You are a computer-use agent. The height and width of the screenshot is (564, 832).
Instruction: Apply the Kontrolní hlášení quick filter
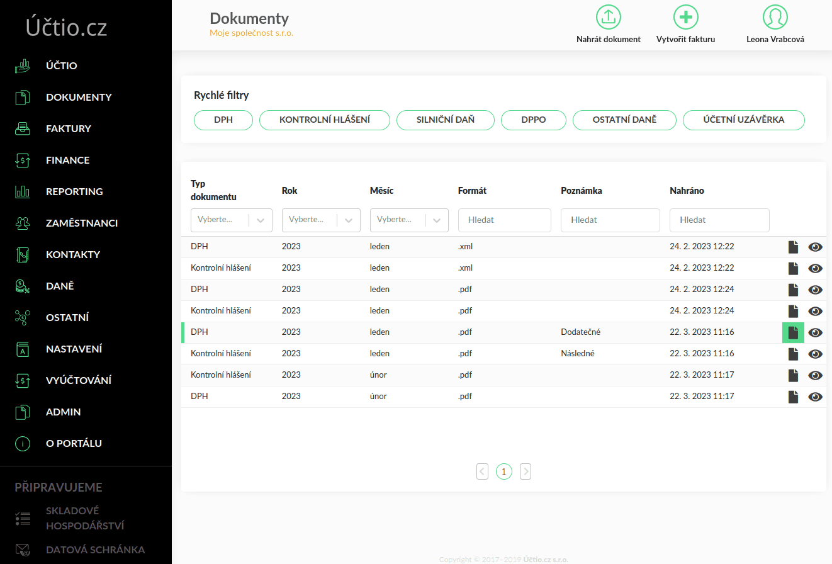coord(325,120)
